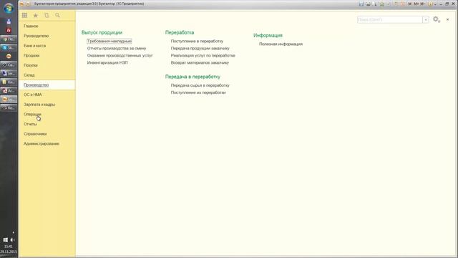The image size is (458, 258).
Task: Click the M memory button in title bar
Action: pyautogui.click(x=409, y=4)
